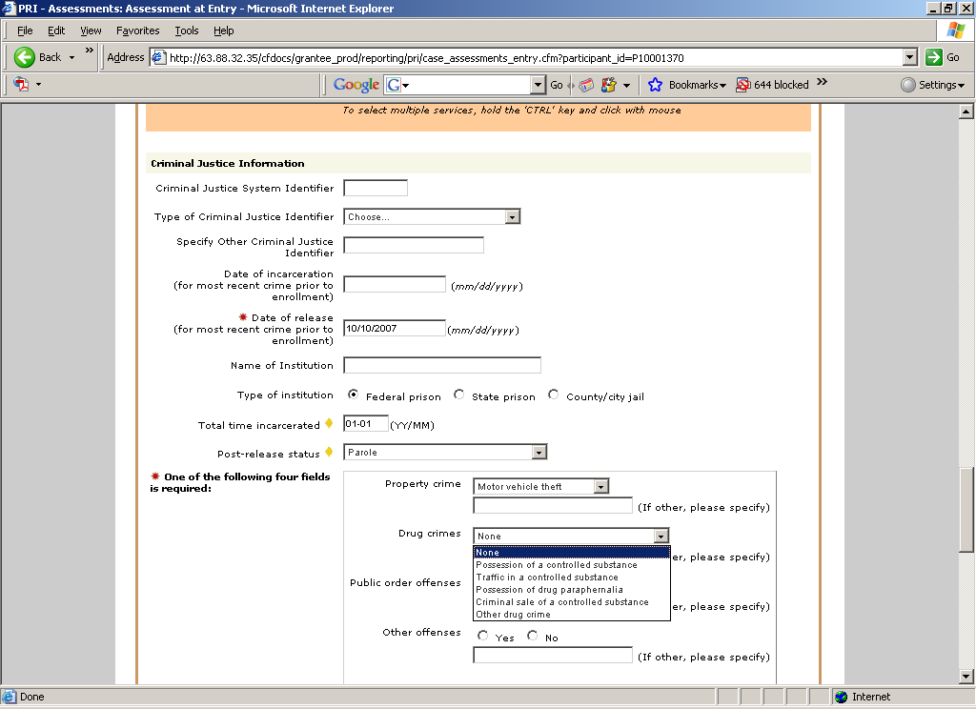Image resolution: width=976 pixels, height=709 pixels.
Task: Click the Adobe PDF toolbar icon
Action: (22, 84)
